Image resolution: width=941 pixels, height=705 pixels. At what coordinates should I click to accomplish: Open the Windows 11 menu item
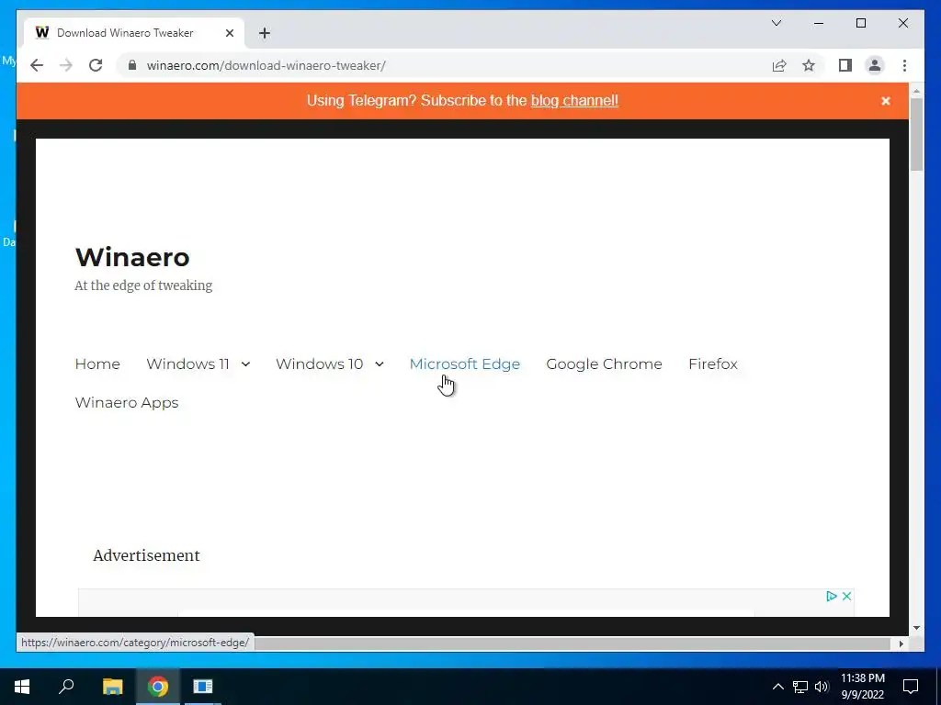pos(187,364)
